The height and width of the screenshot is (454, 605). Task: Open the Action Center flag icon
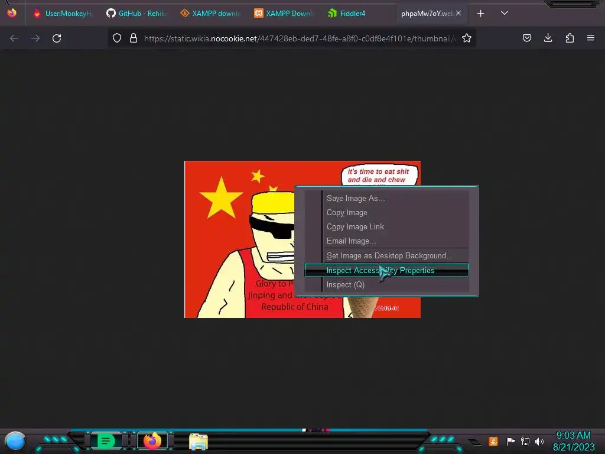click(510, 441)
